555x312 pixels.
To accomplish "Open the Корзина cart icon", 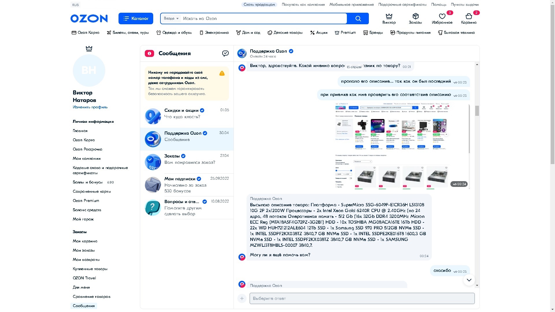I will [x=469, y=16].
